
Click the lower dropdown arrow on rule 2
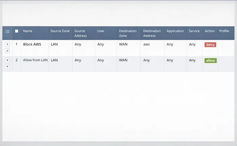(7, 67)
